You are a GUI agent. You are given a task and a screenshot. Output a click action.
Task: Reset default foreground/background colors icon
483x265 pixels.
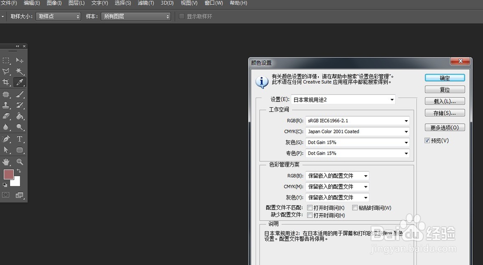5,185
